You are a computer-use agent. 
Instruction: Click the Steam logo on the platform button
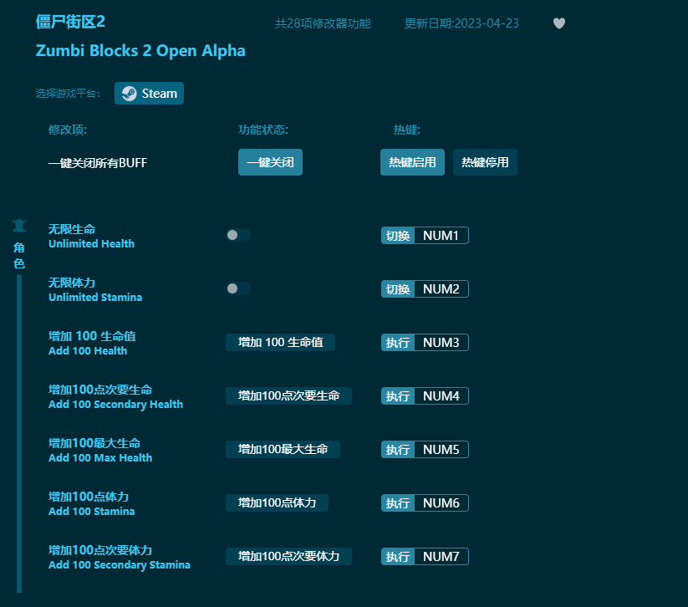(x=129, y=93)
